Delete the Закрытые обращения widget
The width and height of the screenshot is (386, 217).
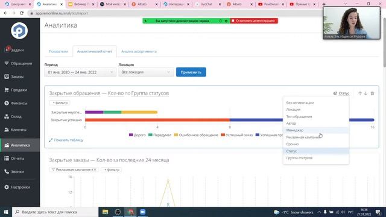pos(372,93)
